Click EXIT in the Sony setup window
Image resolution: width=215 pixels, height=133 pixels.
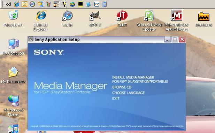tap(116, 98)
